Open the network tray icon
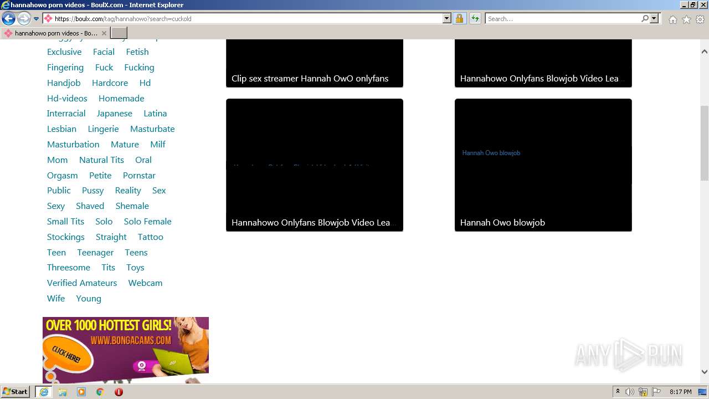This screenshot has height=399, width=709. 643,392
